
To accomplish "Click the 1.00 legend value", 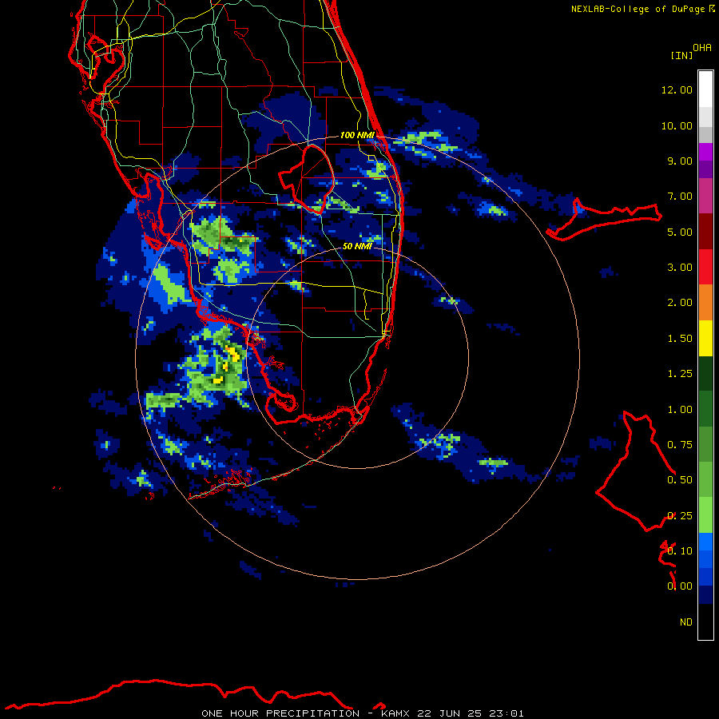I will 680,410.
